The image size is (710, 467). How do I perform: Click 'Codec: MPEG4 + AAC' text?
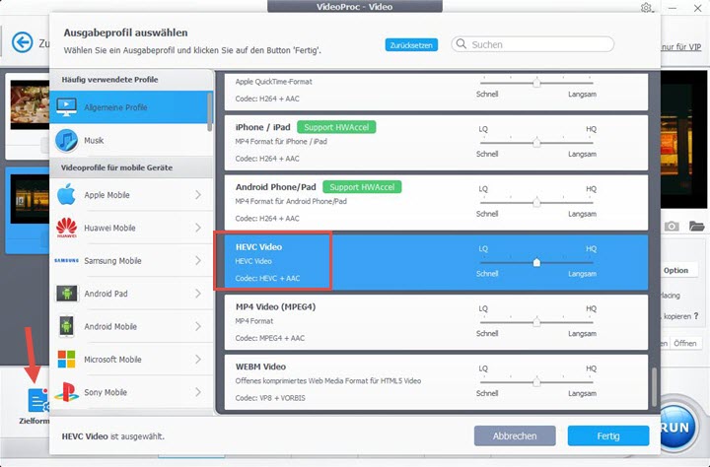270,338
